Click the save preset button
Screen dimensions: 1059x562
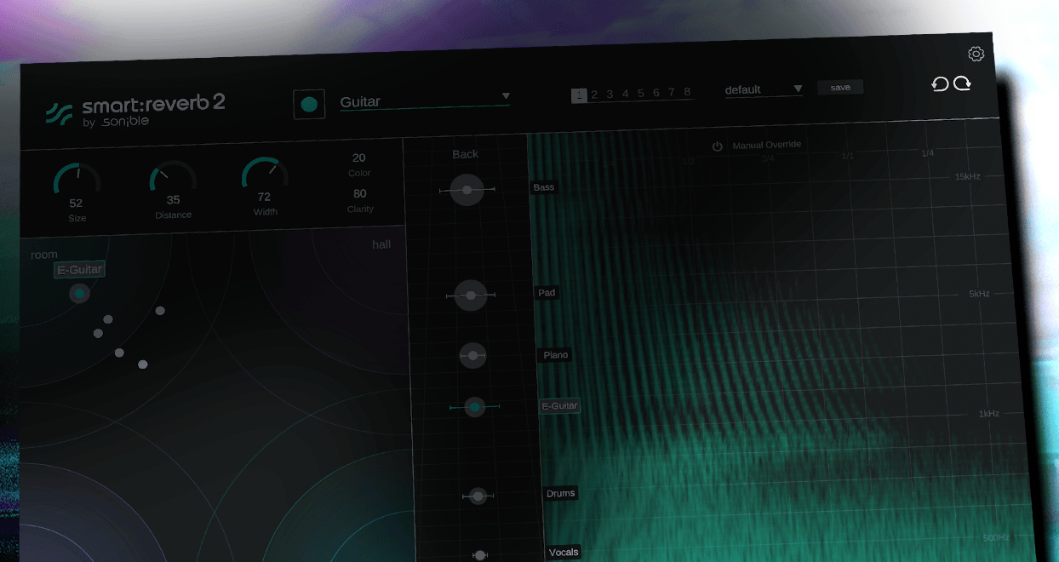pos(840,87)
